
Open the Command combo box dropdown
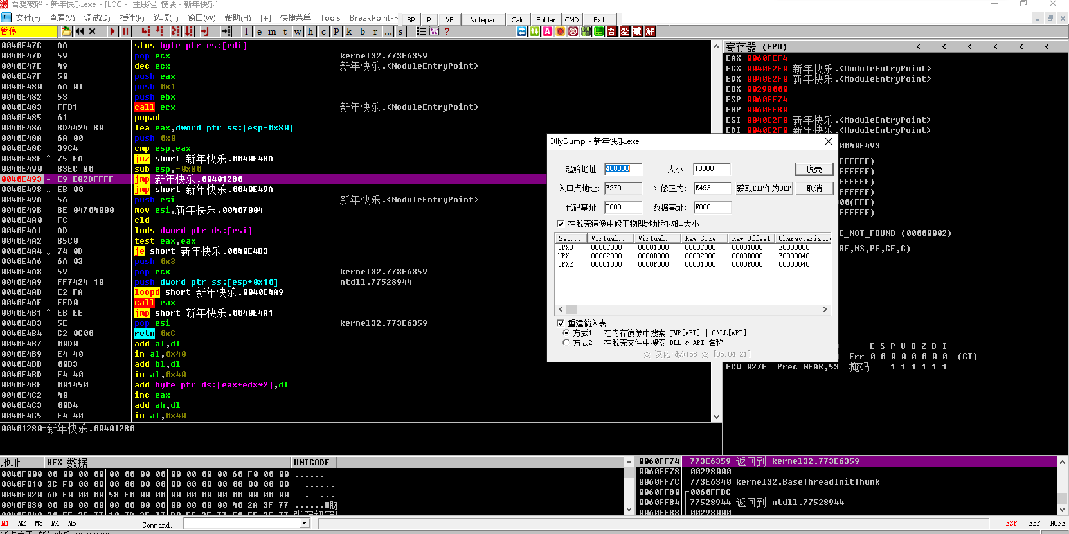[x=305, y=524]
